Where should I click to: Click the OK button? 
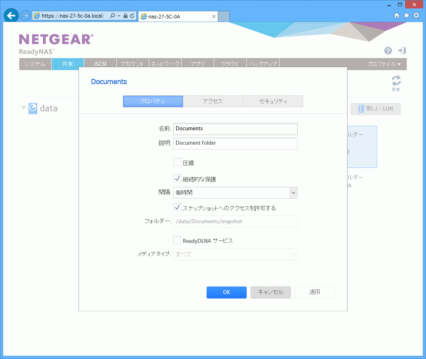point(227,292)
